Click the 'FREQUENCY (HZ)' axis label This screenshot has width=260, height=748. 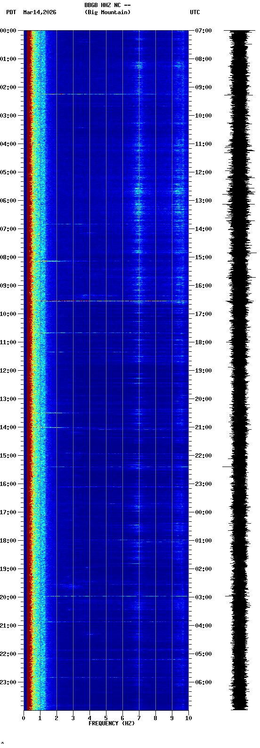[112, 723]
